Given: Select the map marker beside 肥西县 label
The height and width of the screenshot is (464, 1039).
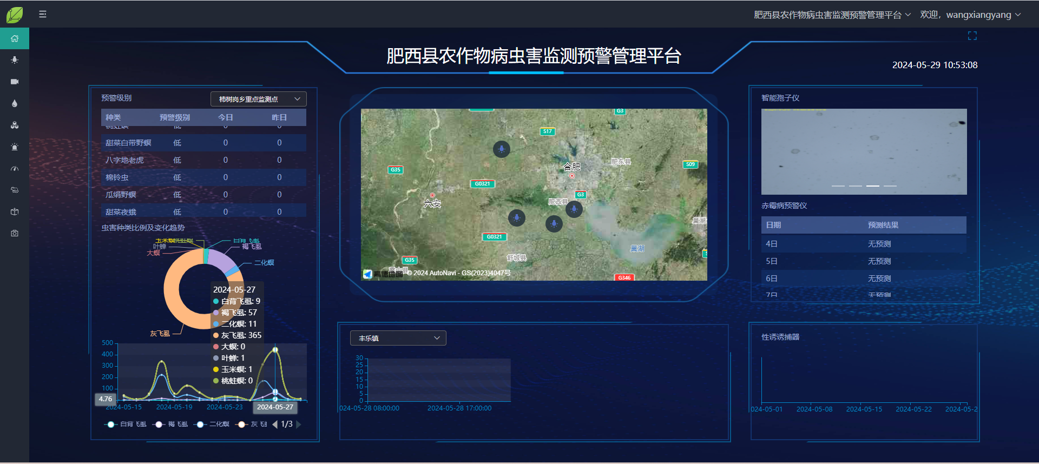Looking at the screenshot, I should pos(574,209).
